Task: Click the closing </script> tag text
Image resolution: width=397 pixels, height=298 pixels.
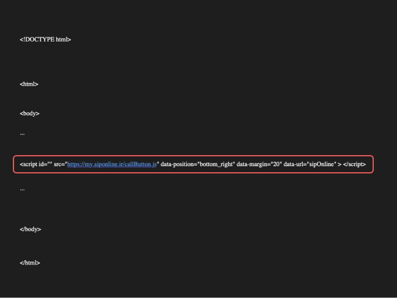Action: 354,164
